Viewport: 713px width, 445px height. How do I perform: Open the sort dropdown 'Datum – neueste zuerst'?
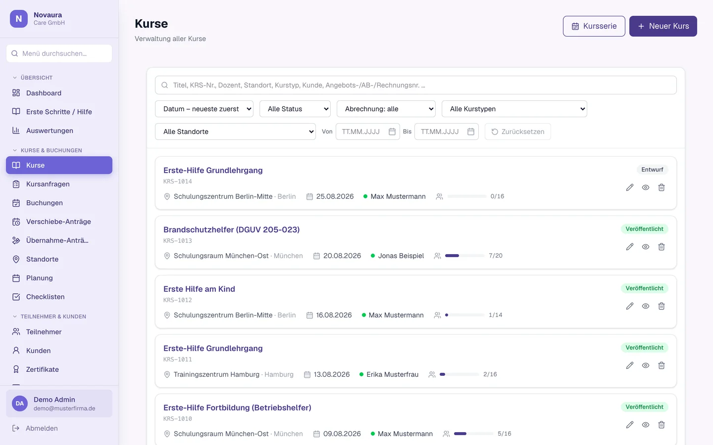pyautogui.click(x=204, y=109)
